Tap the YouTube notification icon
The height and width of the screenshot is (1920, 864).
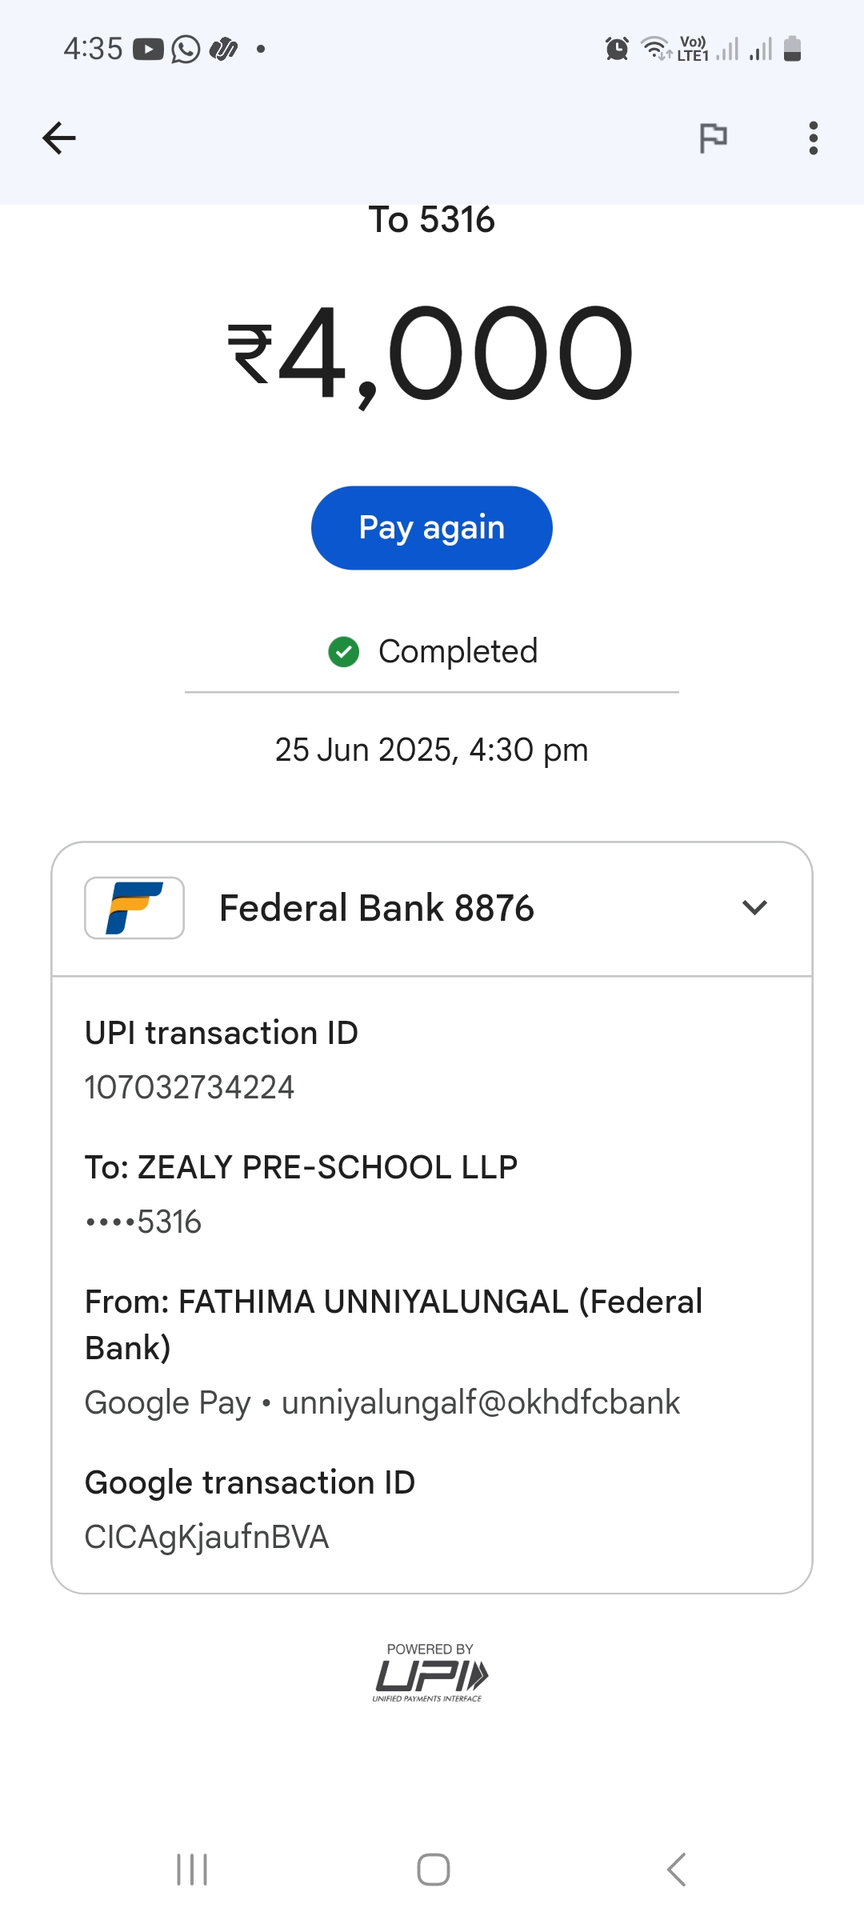[148, 50]
